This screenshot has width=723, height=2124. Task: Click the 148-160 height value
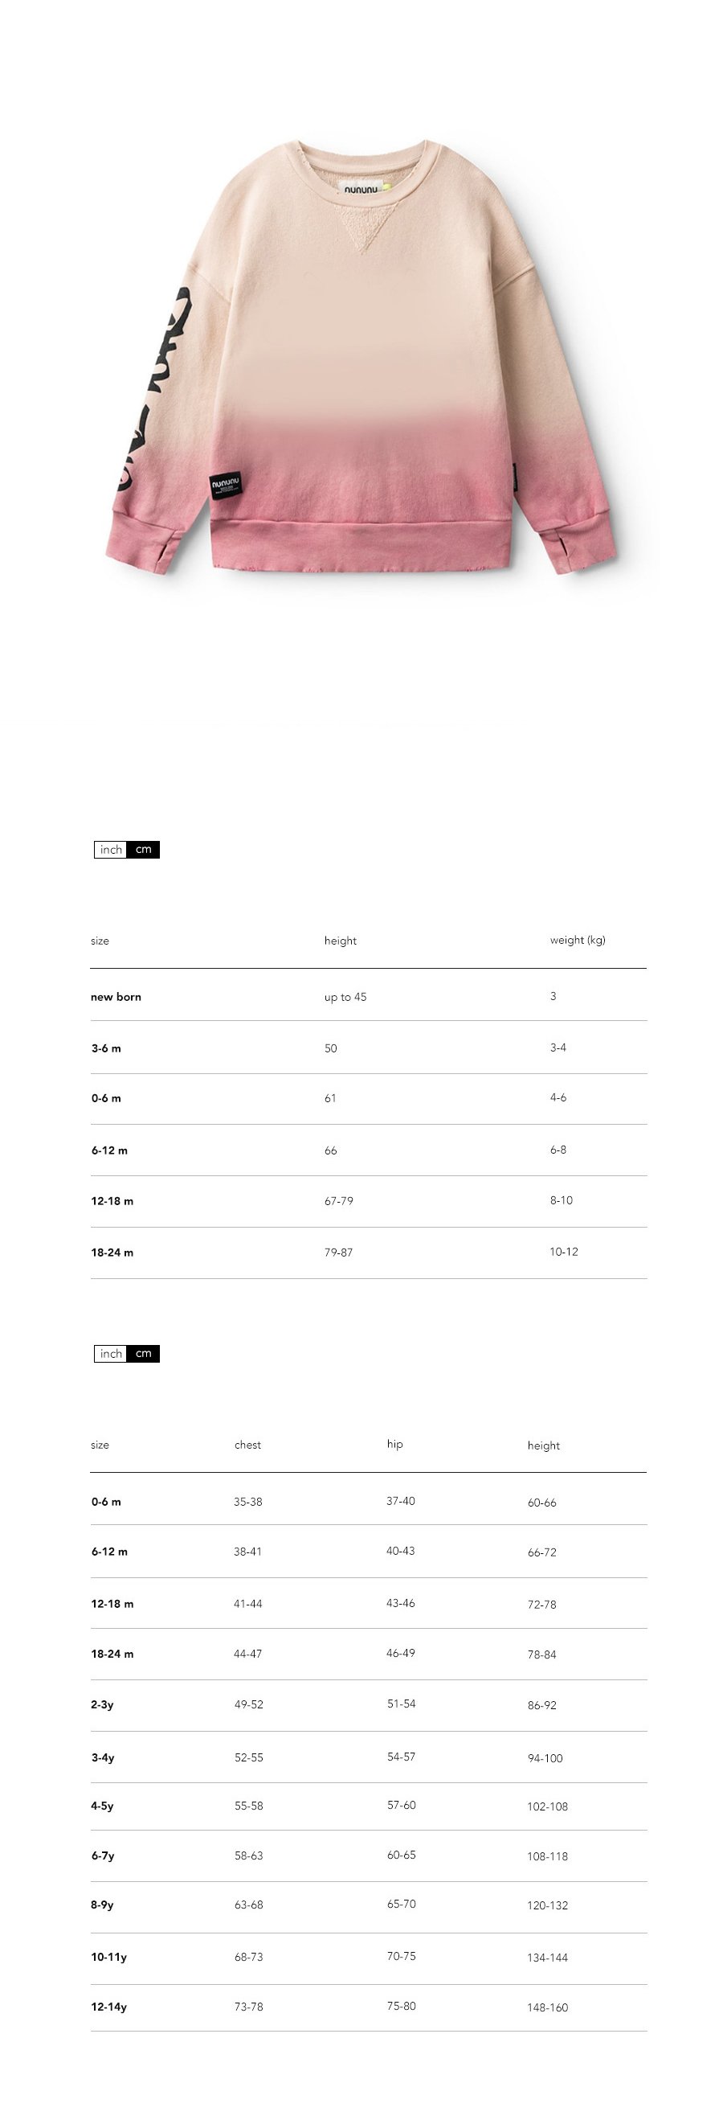(x=548, y=2007)
